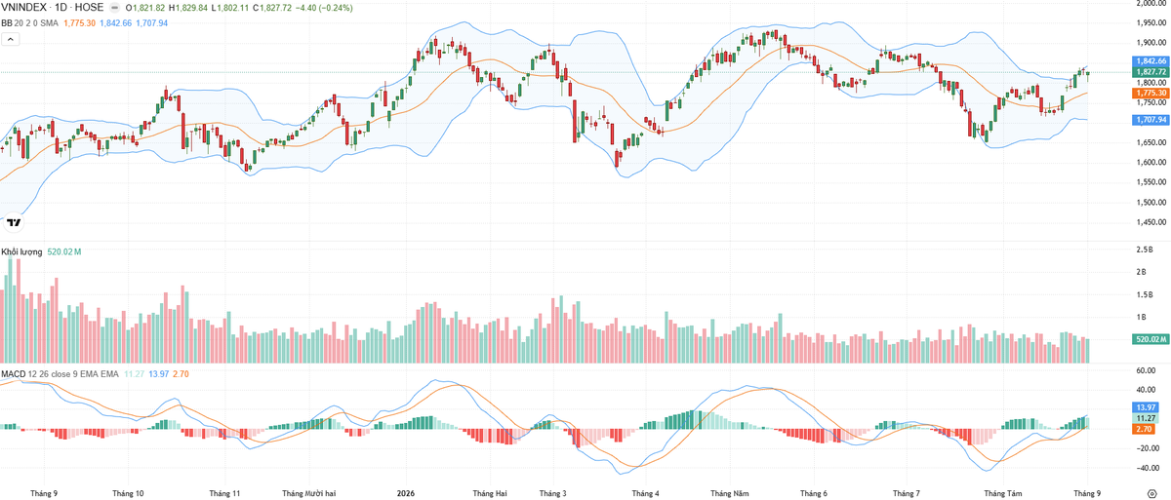This screenshot has height=500, width=1171.
Task: Click the 2026 year label on time axis
Action: coord(406,494)
